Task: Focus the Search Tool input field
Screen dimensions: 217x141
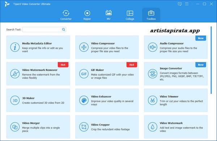Action: click(x=44, y=29)
